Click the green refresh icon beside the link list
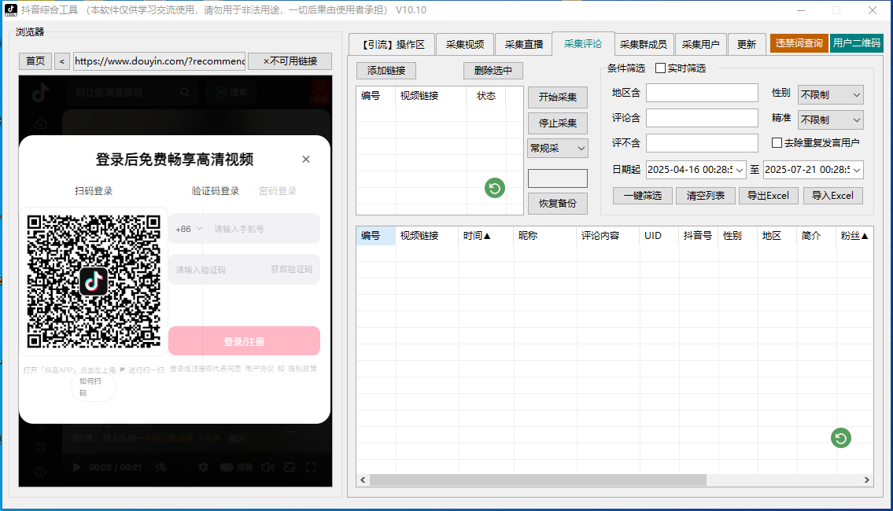Viewport: 893px width, 511px height. pyautogui.click(x=494, y=188)
